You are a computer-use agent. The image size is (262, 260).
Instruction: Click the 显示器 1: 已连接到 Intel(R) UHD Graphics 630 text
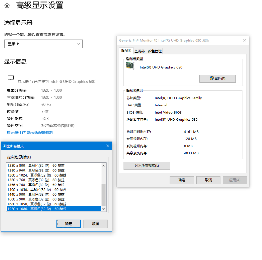tap(56, 82)
